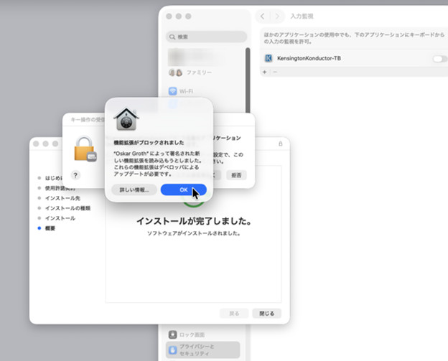Click the KensingtonKonductor-TB app icon
448x361 pixels.
point(269,58)
